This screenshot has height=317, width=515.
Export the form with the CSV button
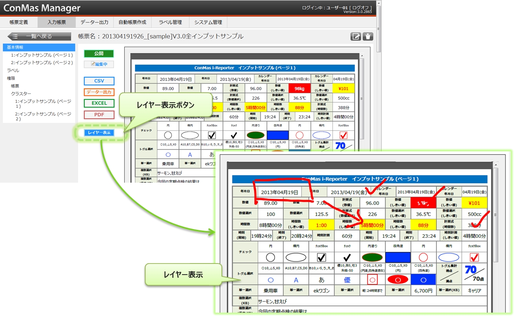tap(99, 81)
